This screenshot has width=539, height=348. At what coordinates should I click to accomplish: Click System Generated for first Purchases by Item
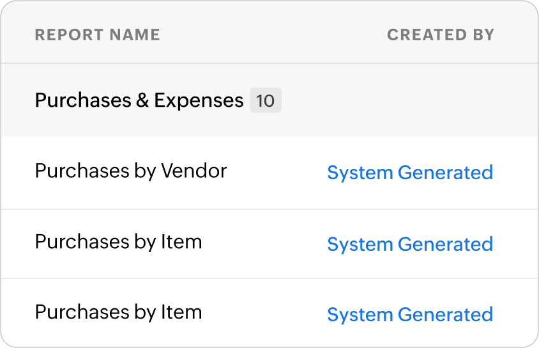tap(409, 244)
